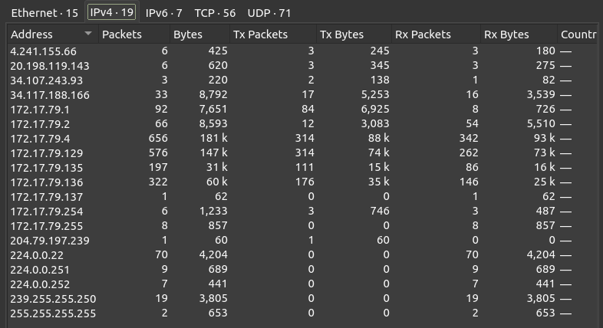Viewport: 603px width, 328px height.
Task: Select the IPv4 tab
Action: (x=111, y=13)
